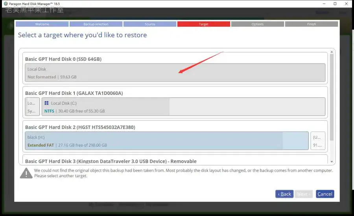Switch to the Source step tab
The height and width of the screenshot is (216, 354).
[150, 24]
